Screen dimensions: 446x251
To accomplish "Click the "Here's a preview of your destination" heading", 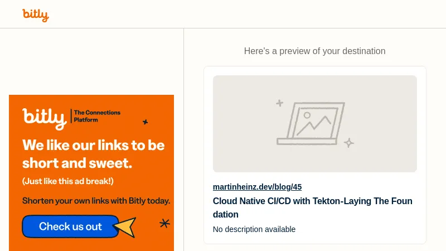I will tap(314, 51).
